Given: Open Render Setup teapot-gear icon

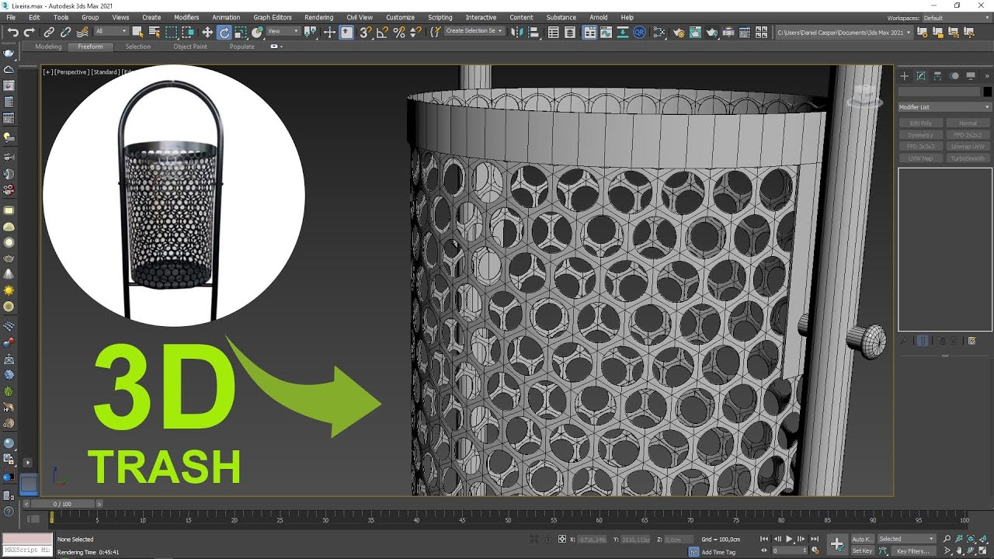Looking at the screenshot, I should click(678, 32).
